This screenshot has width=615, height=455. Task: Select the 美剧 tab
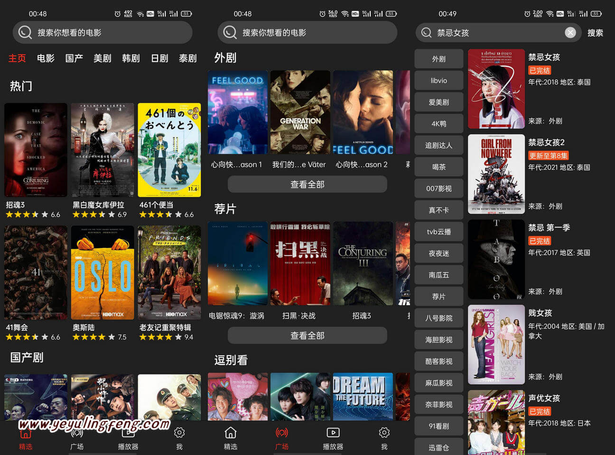coord(102,58)
